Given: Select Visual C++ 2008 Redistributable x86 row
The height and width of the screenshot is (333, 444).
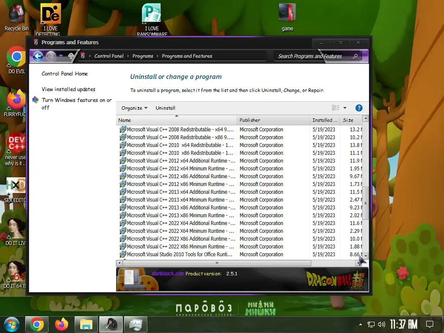Looking at the screenshot, I should [239, 137].
